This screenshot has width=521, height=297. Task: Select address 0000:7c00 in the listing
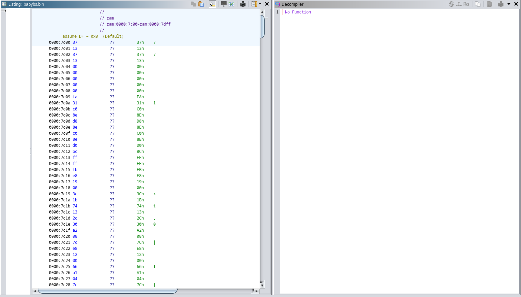pos(59,42)
